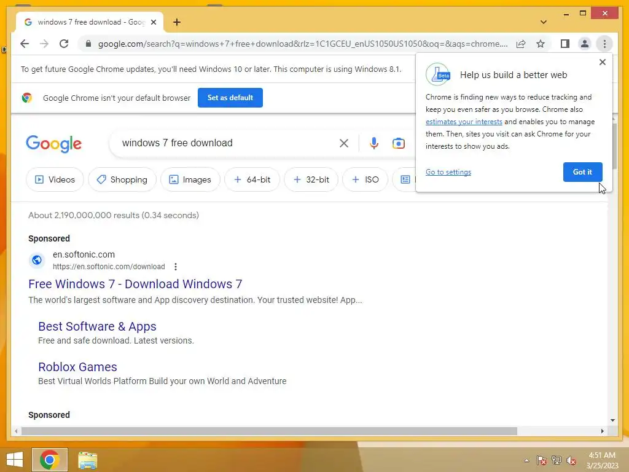Viewport: 629px width, 472px height.
Task: View site information via the padlock icon
Action: click(88, 44)
